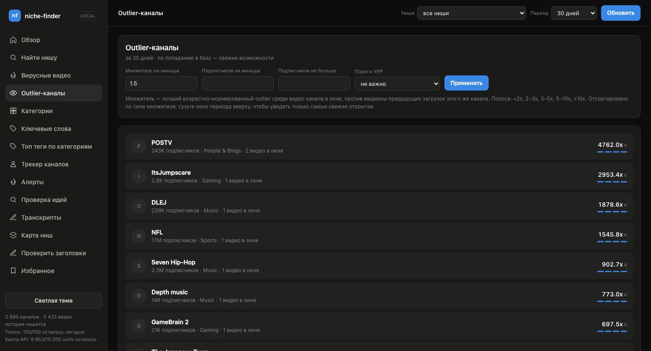
Task: Click the Топ теги по категориям icon
Action: pos(13,146)
